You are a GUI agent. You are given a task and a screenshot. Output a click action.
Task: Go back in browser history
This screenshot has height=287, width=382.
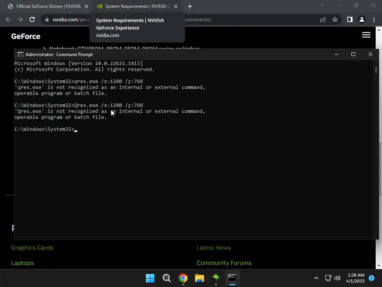tap(8, 19)
